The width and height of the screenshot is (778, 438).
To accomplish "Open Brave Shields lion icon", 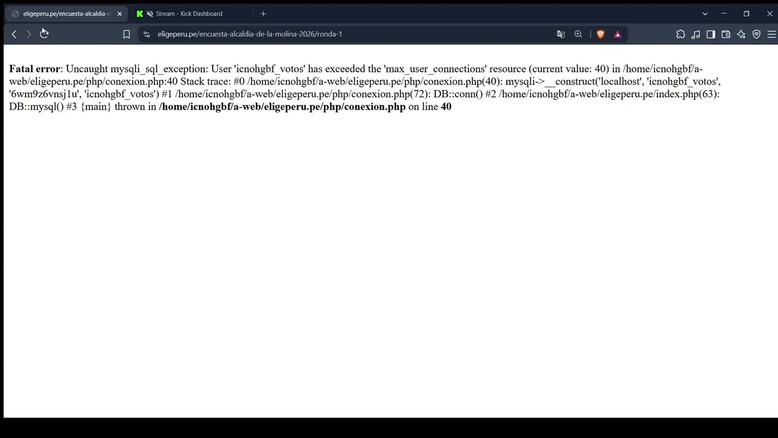I will 601,34.
